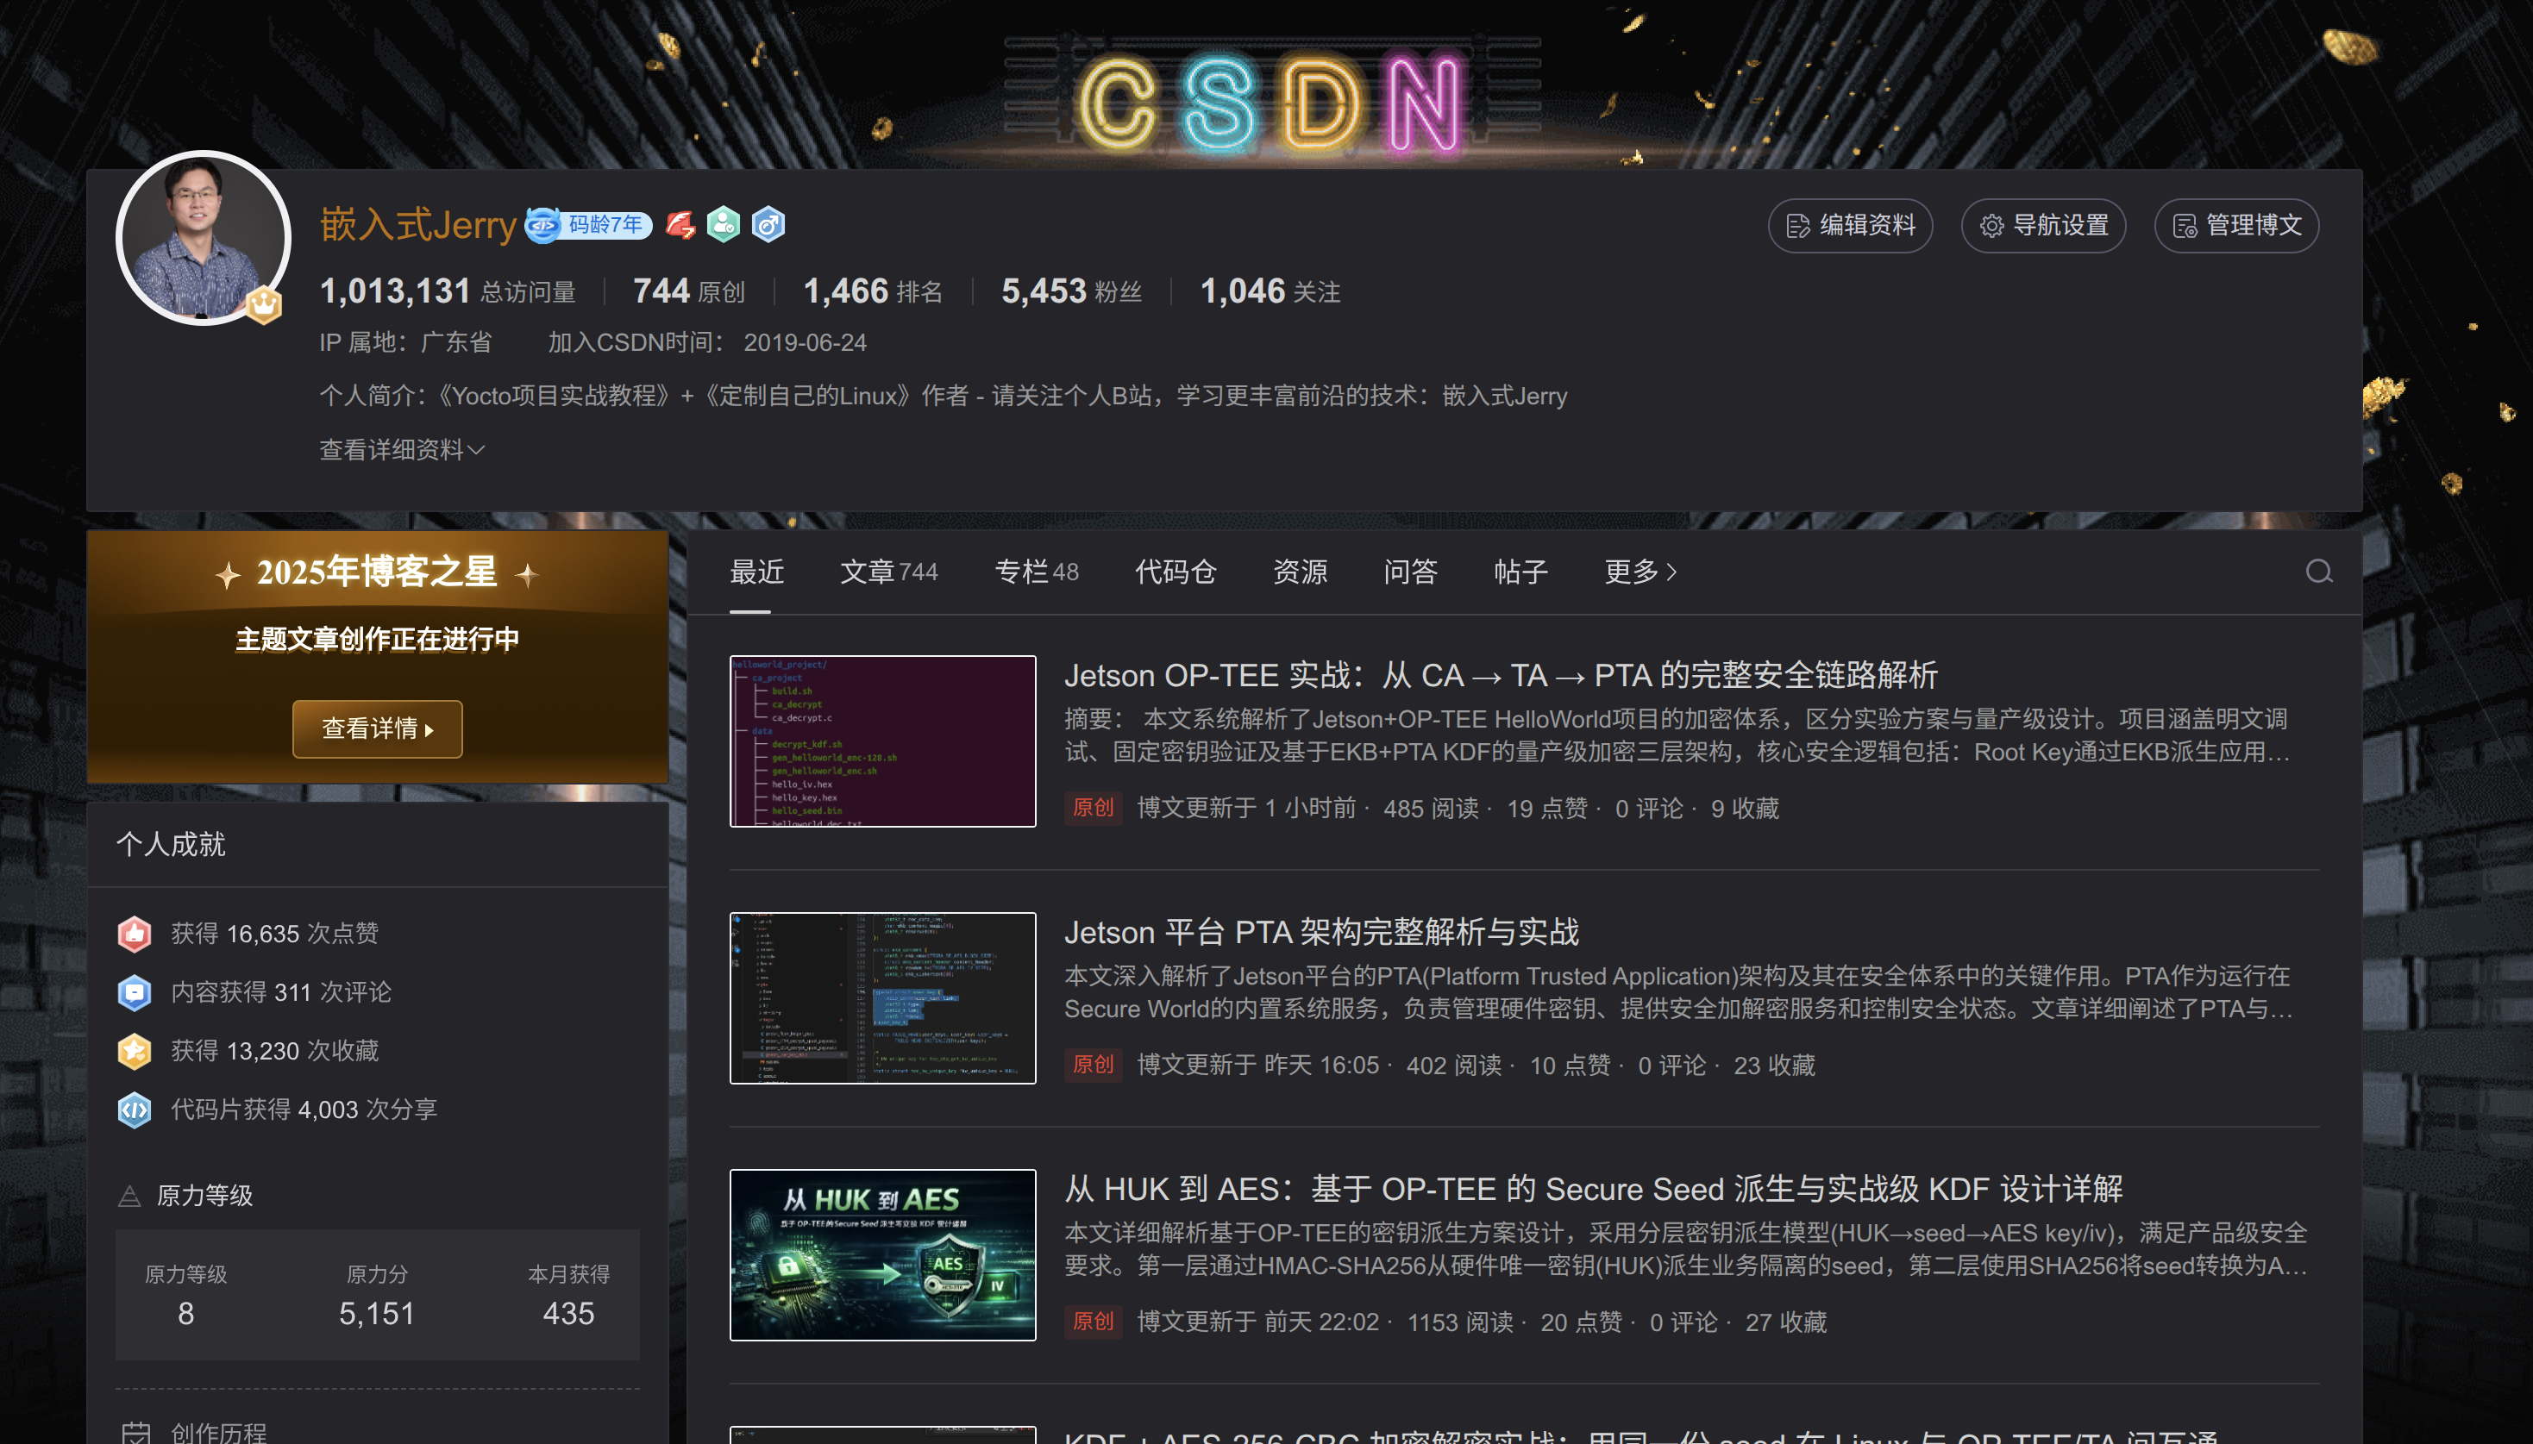Click the crown badge on the avatar
Screen dimensions: 2533x1444
coord(264,303)
